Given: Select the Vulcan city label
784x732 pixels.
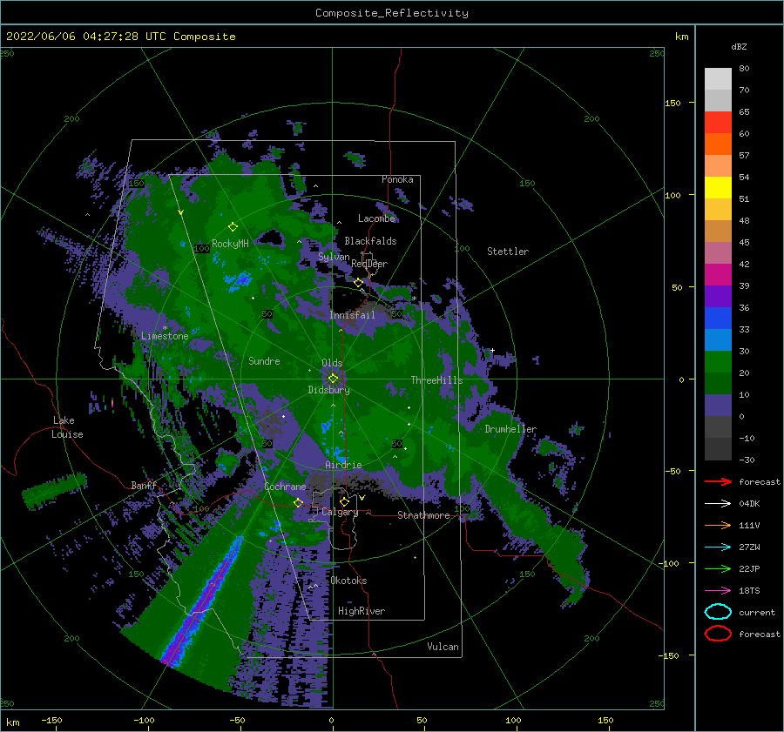Looking at the screenshot, I should (x=443, y=647).
